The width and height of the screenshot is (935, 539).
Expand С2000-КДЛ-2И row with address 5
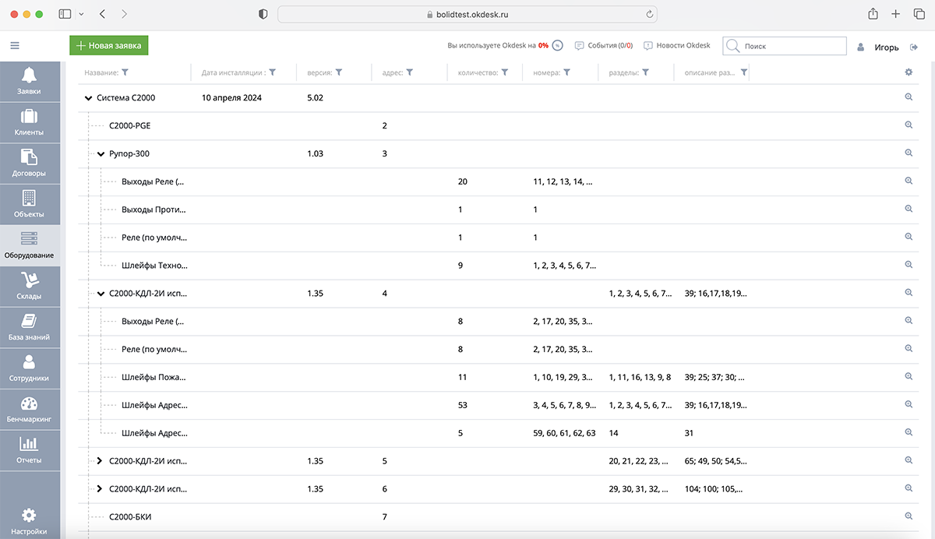coord(100,461)
